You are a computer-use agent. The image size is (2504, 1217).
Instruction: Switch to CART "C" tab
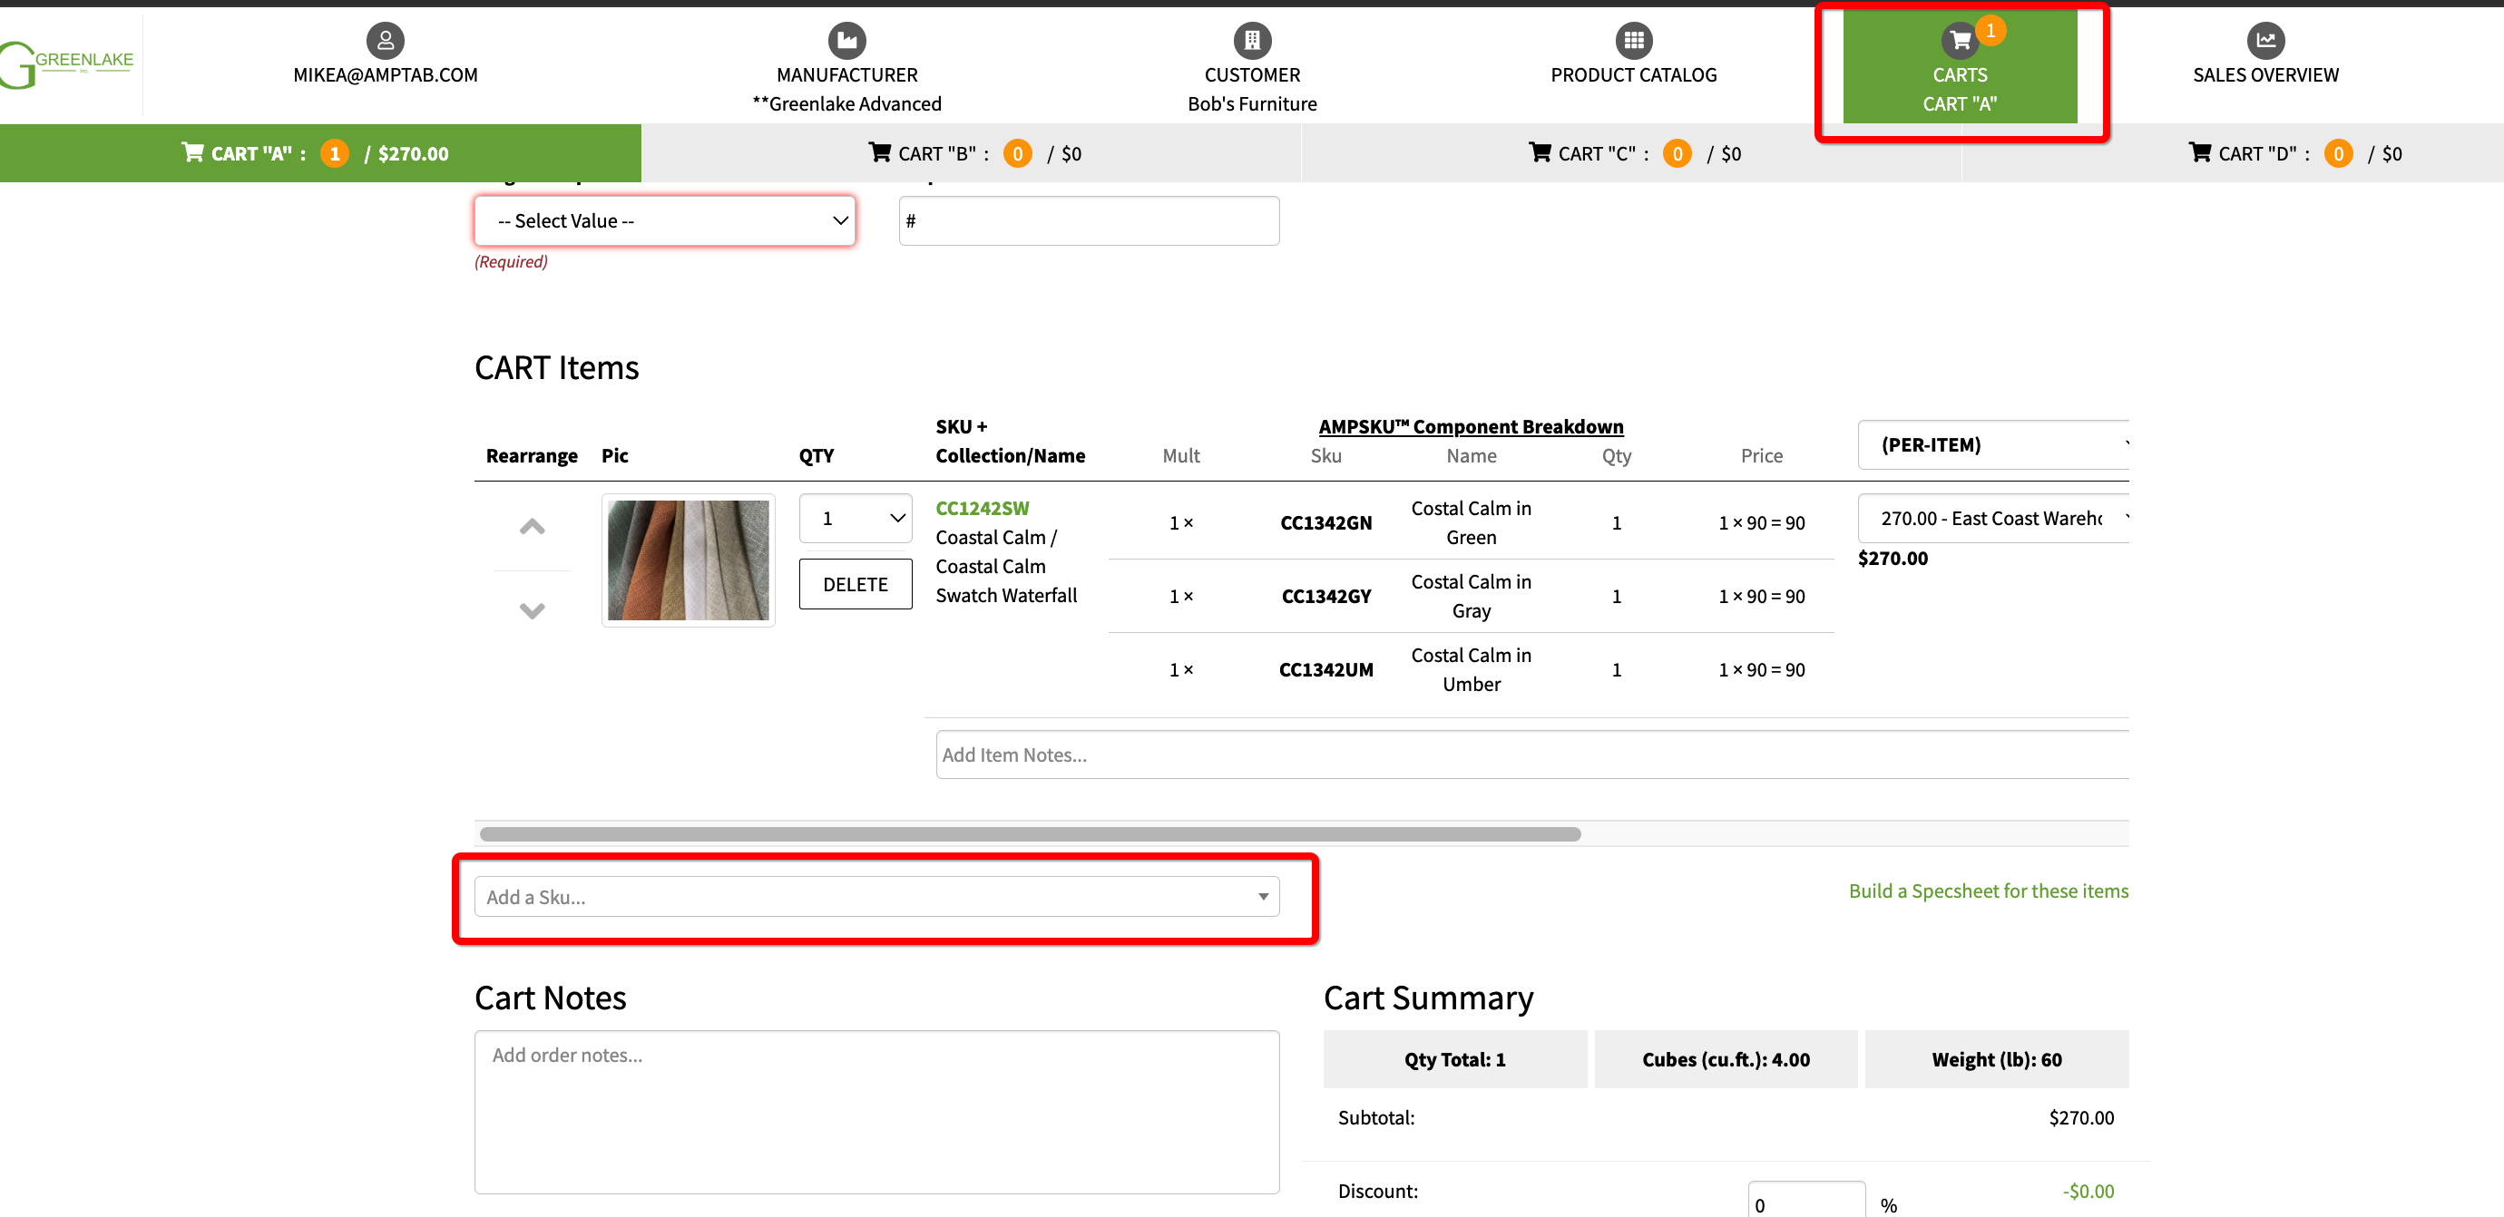tap(1633, 153)
